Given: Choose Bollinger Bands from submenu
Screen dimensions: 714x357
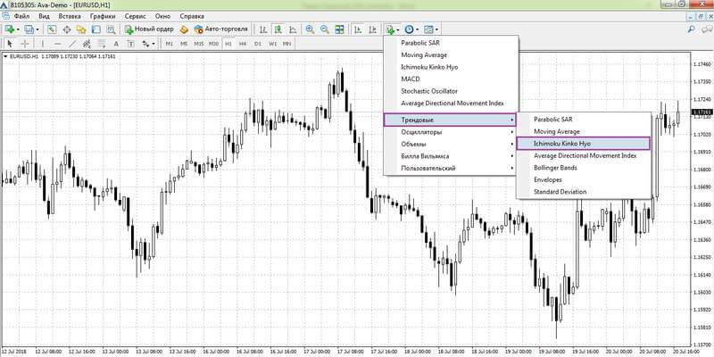Looking at the screenshot, I should click(x=555, y=168).
